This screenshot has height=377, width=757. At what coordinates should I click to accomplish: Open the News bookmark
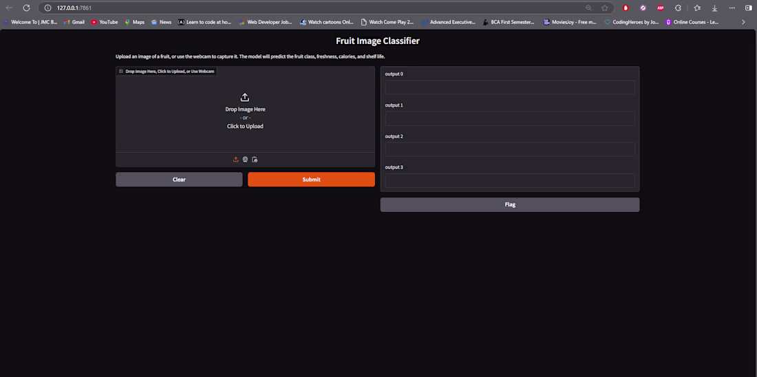tap(161, 22)
